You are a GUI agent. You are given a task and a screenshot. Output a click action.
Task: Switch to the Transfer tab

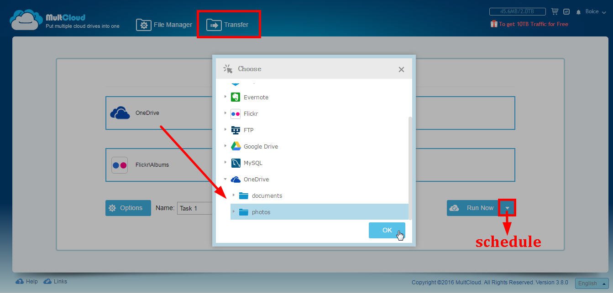227,25
